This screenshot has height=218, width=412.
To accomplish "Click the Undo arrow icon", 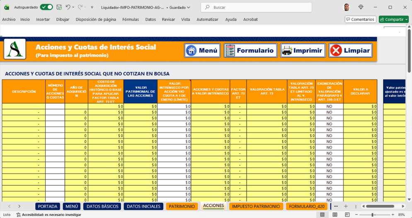I will pos(68,7).
